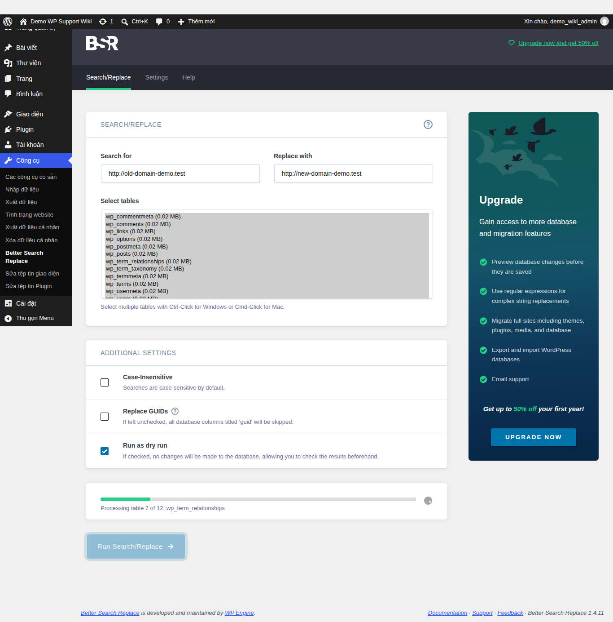The image size is (613, 622).
Task: Click the comments bubble icon in admin bar
Action: point(159,22)
